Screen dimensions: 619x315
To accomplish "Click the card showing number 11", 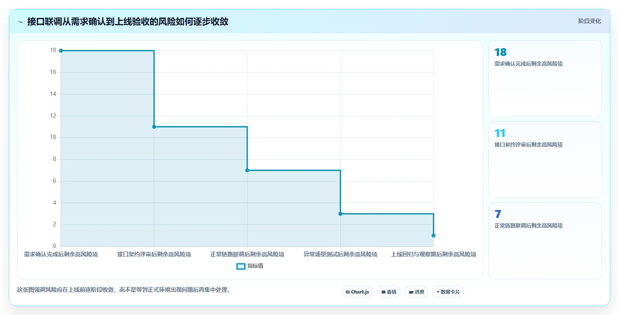I will point(545,159).
